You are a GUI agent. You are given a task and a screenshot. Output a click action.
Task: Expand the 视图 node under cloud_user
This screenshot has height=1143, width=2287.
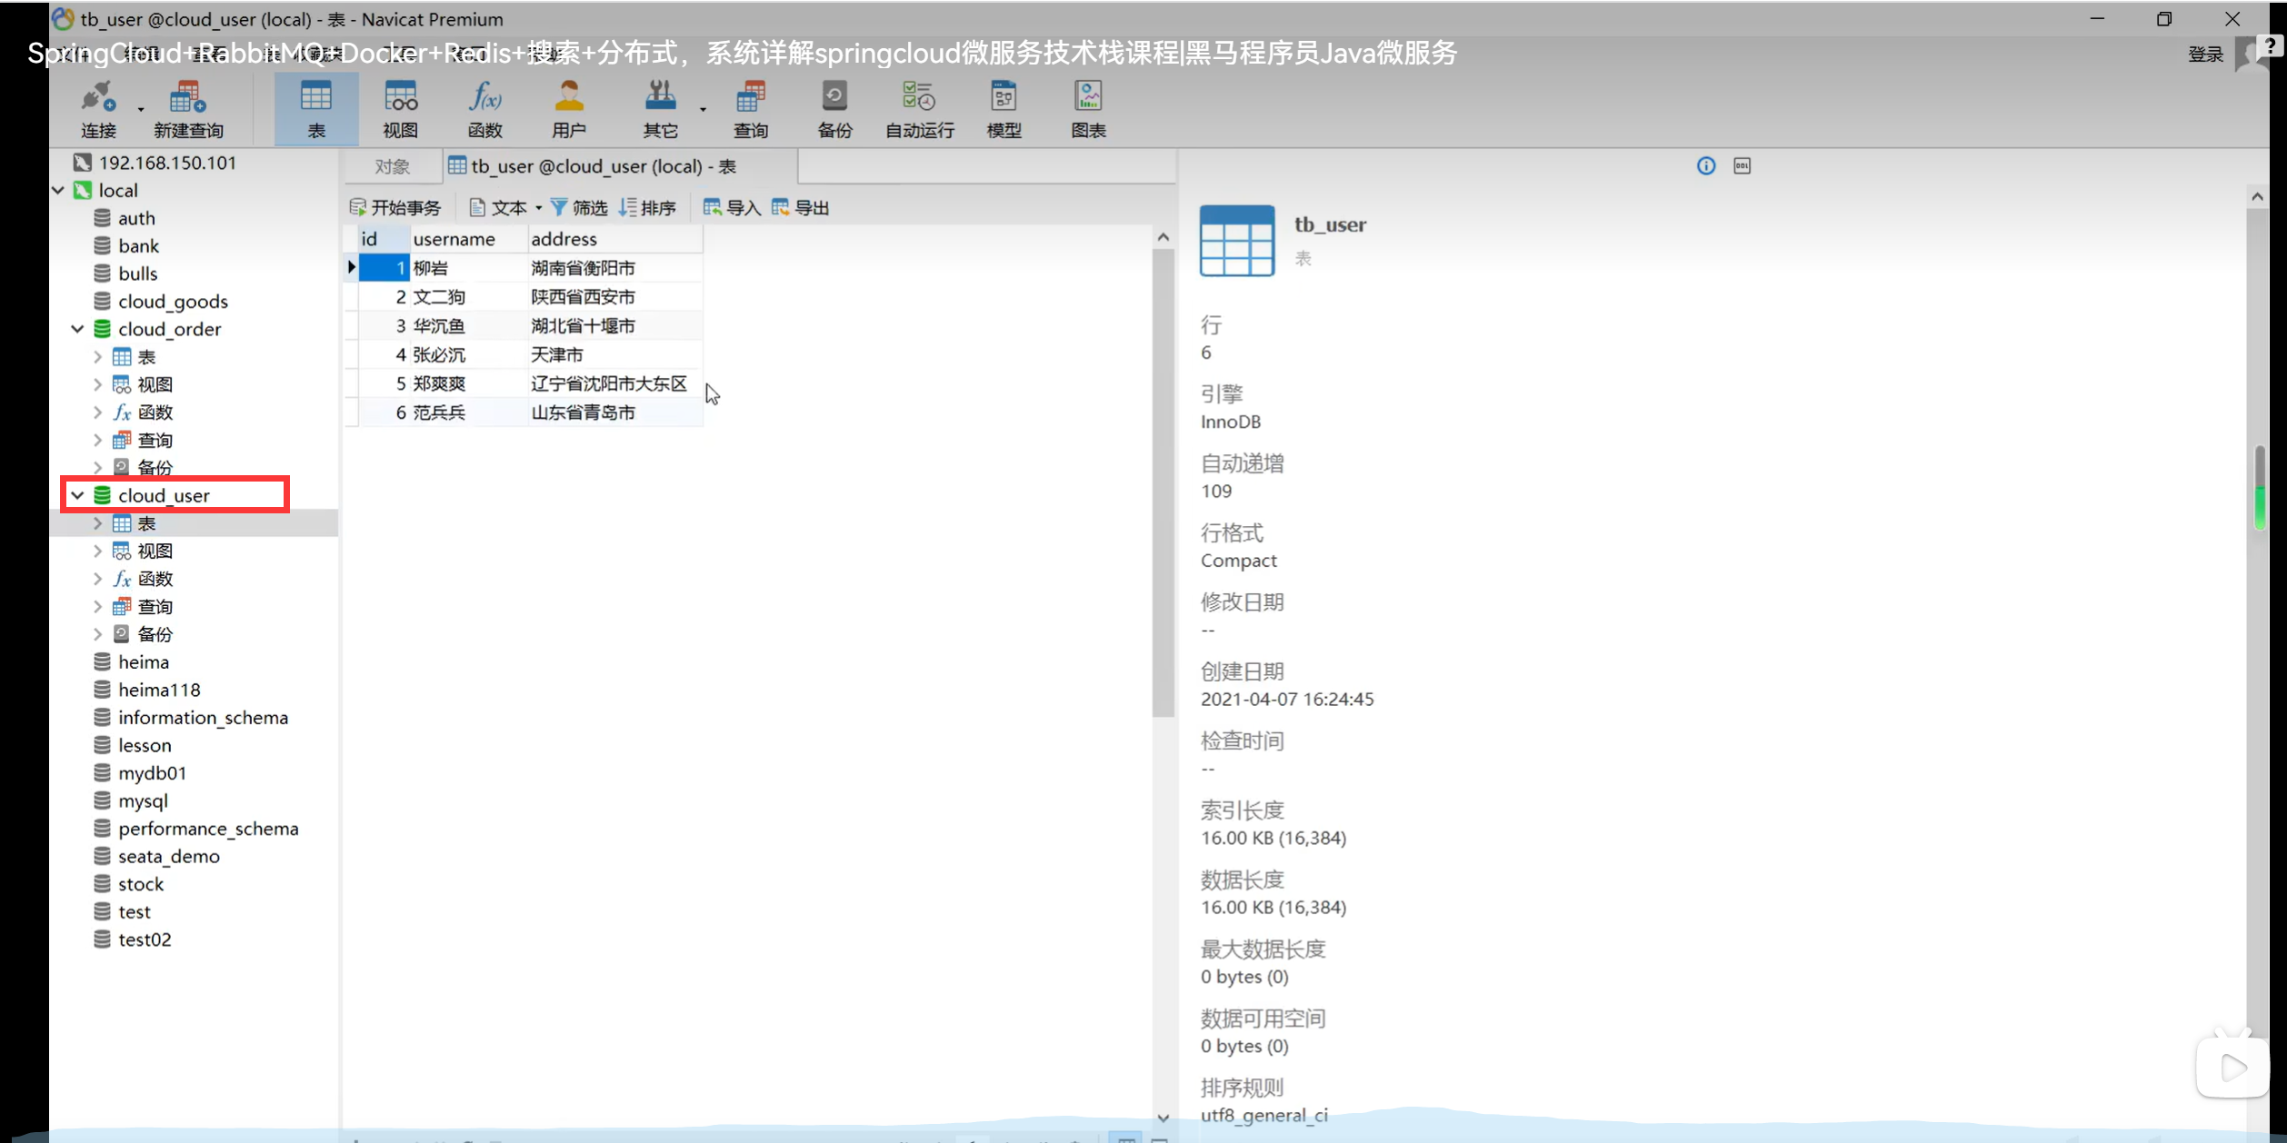point(97,551)
